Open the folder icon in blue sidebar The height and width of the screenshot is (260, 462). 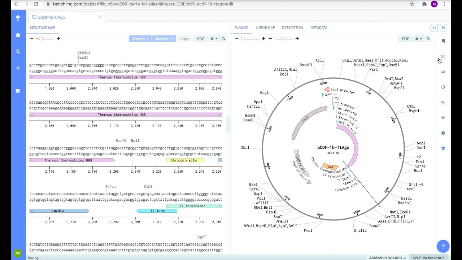tap(18, 91)
